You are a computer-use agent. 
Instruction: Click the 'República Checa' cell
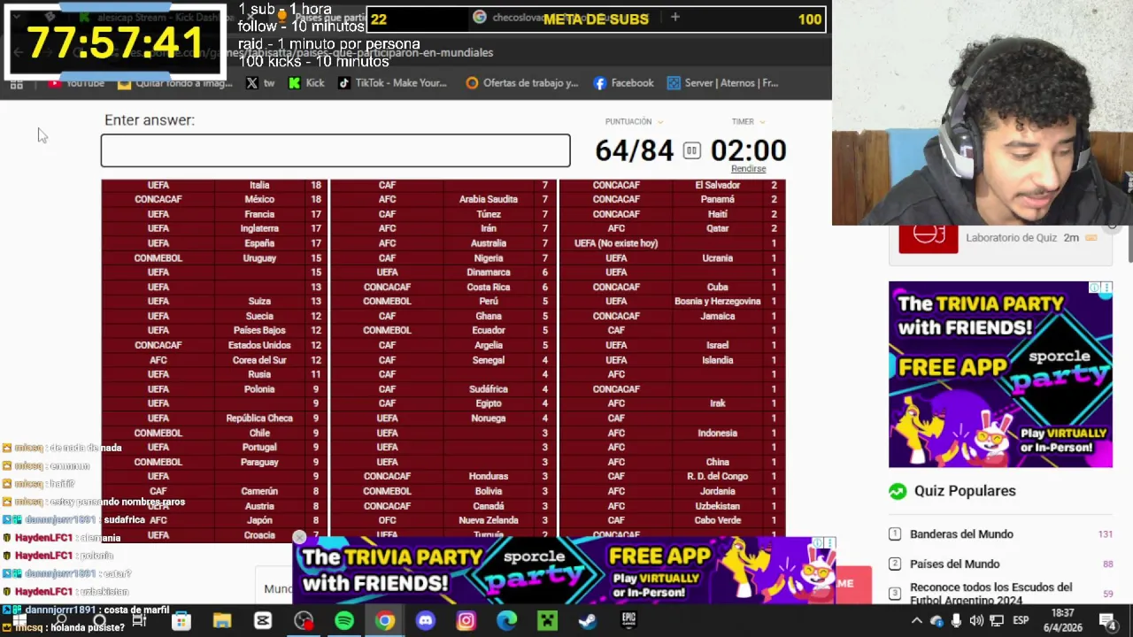coord(259,418)
